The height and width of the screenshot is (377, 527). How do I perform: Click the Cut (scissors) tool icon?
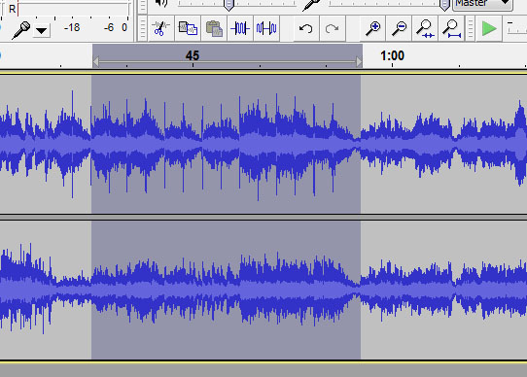[160, 28]
